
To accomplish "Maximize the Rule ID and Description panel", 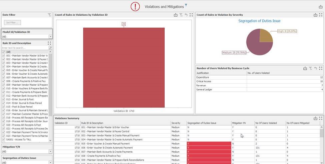I will 49,43.
